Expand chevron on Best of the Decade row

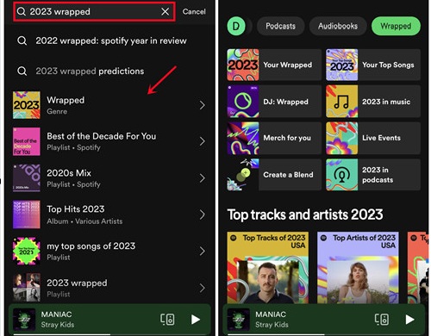[x=203, y=141]
